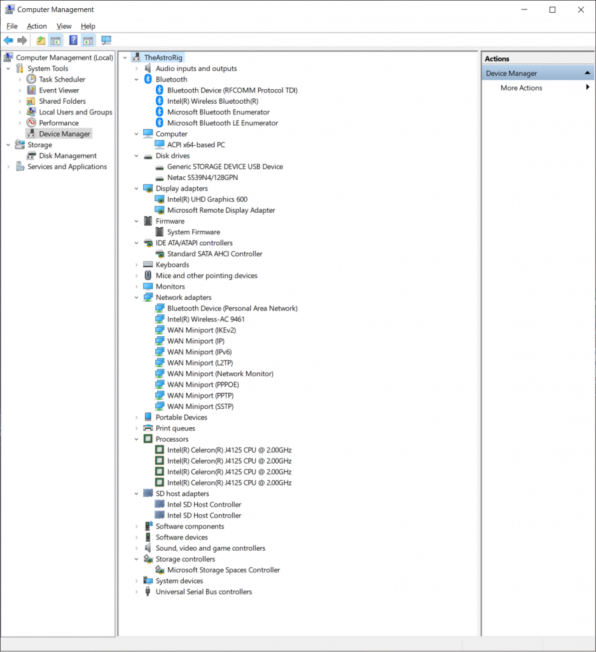Image resolution: width=596 pixels, height=652 pixels.
Task: Select WAN Miniport (Network Monitor) adapter
Action: click(x=220, y=373)
